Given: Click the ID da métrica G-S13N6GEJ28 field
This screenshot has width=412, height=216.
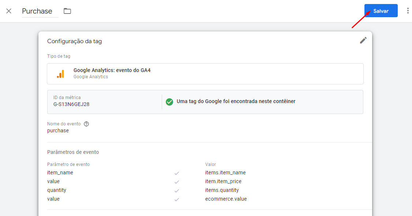Looking at the screenshot, I should point(105,102).
